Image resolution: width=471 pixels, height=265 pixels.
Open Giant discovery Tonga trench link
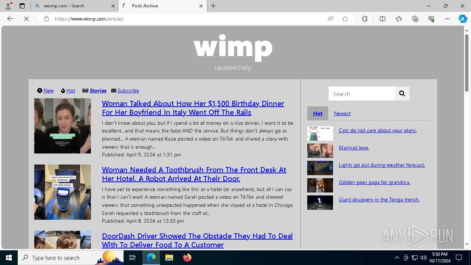tap(379, 199)
